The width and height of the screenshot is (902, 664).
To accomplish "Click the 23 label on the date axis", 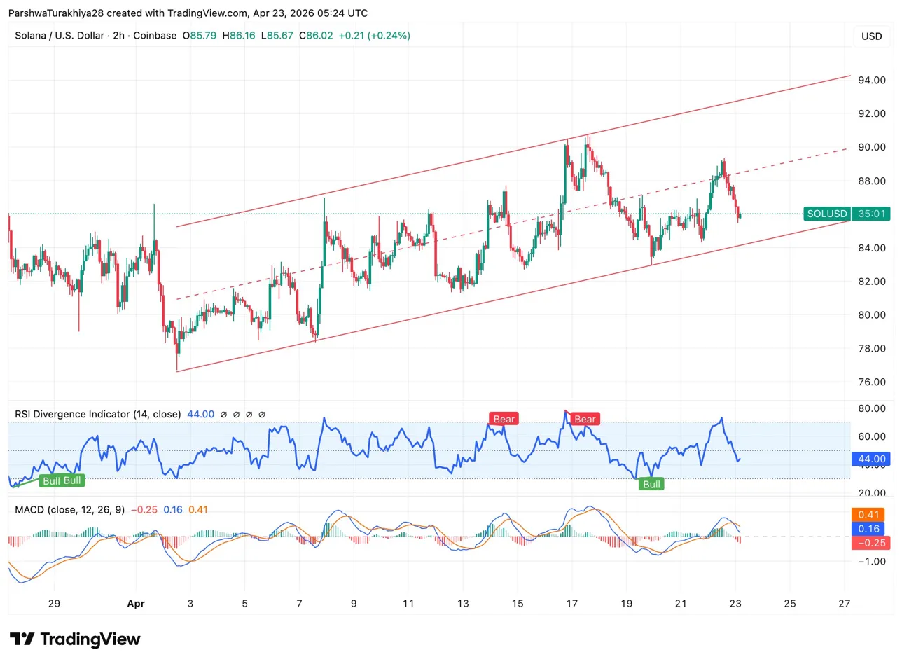I will click(x=735, y=603).
